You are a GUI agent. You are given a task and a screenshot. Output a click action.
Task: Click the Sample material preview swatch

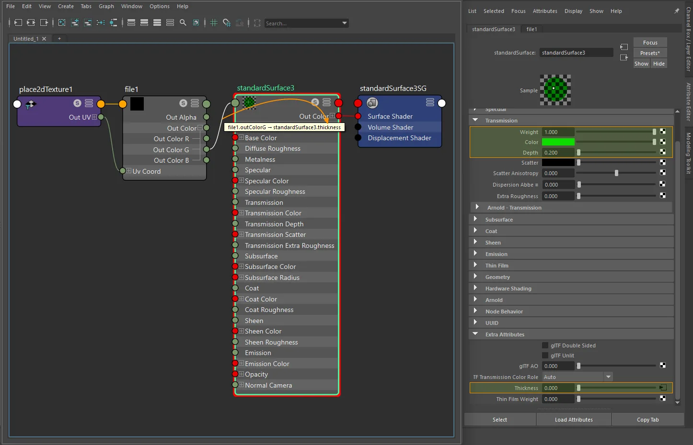point(555,90)
